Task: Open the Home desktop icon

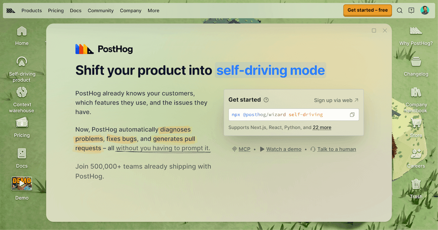Action: coord(22,36)
